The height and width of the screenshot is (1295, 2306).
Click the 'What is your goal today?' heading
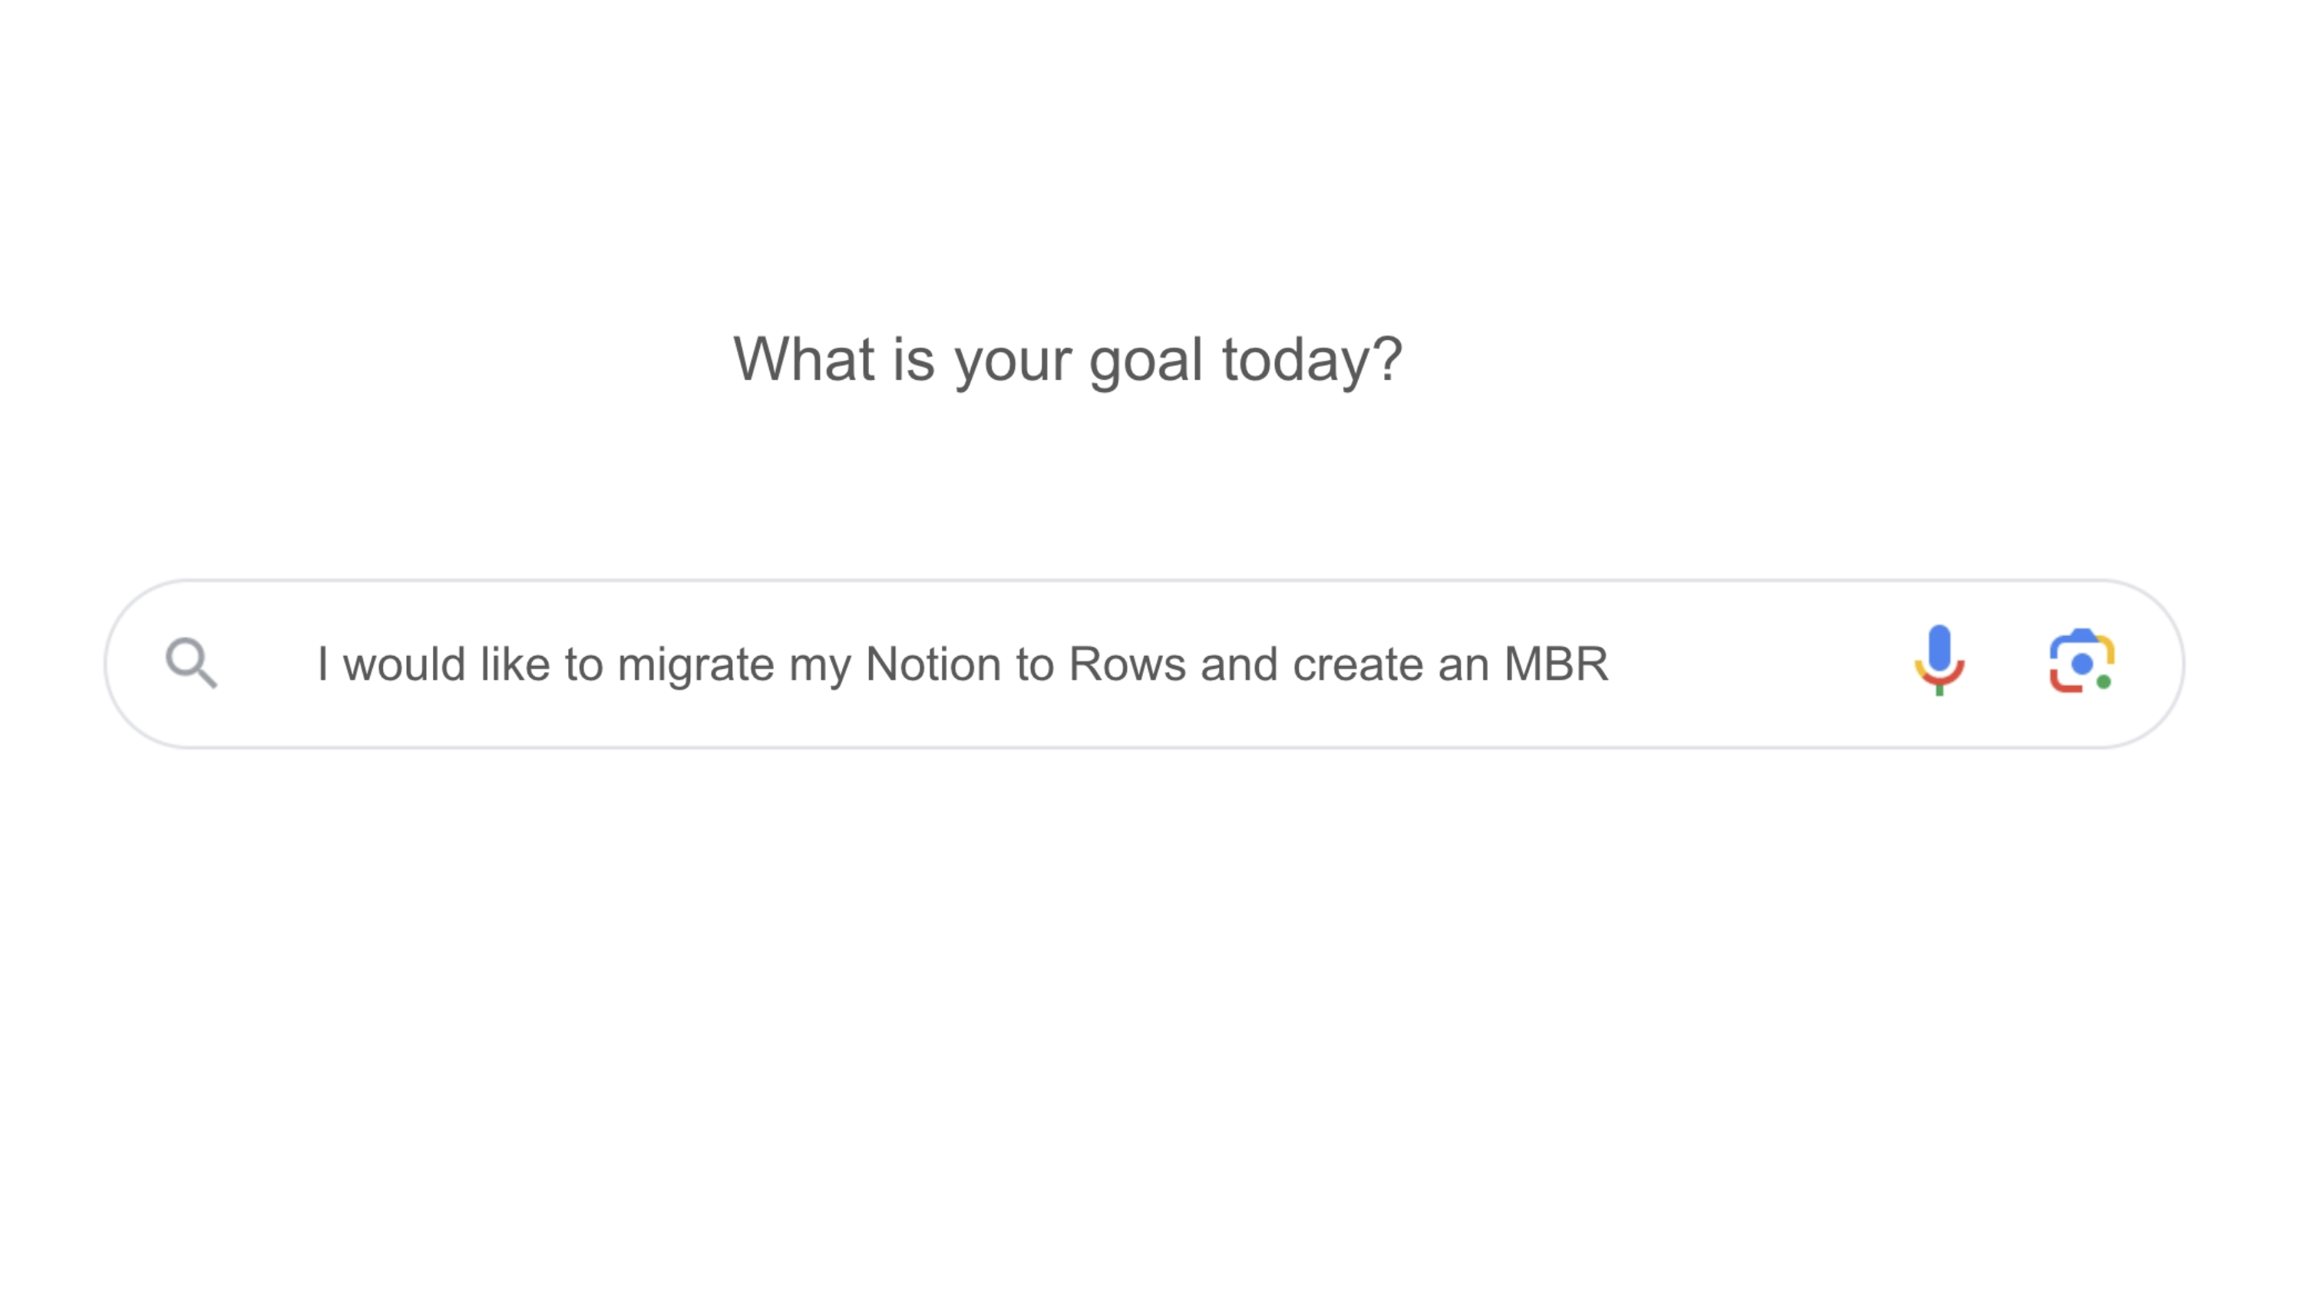(x=1067, y=360)
